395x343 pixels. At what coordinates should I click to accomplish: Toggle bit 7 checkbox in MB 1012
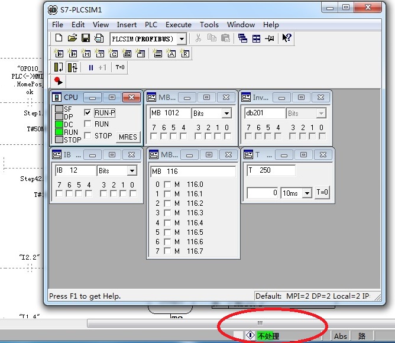point(154,137)
